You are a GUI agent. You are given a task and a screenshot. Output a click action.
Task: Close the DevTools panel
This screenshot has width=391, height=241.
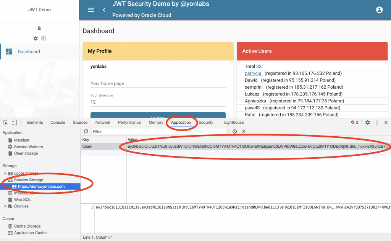coord(386,122)
